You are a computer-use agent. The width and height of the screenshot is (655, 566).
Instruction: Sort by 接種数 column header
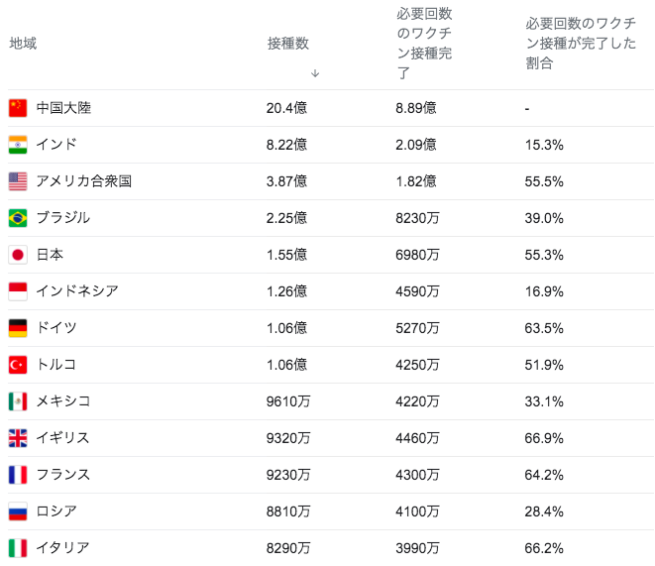click(287, 43)
